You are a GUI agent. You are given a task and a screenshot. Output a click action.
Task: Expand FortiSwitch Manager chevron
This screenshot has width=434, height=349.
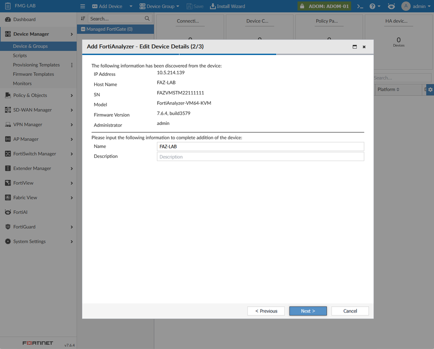pos(72,154)
